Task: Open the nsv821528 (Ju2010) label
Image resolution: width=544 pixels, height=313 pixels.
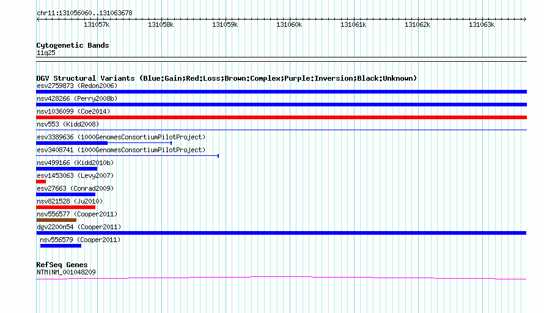Action: pyautogui.click(x=70, y=201)
